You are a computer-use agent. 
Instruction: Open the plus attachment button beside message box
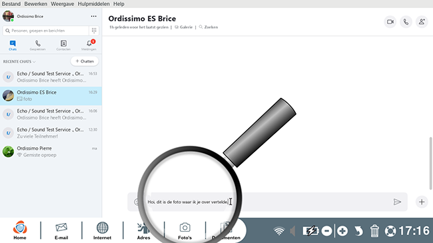(422, 202)
